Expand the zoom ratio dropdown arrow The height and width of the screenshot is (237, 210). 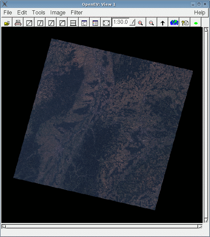pos(132,22)
